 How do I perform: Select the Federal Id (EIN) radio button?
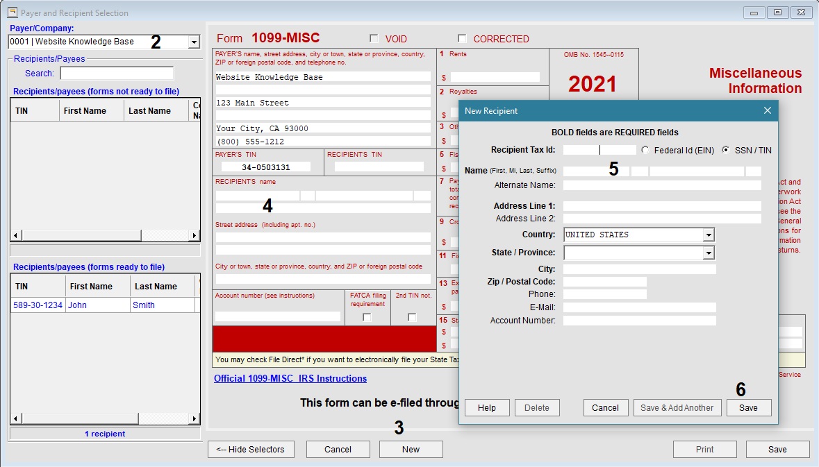coord(645,151)
